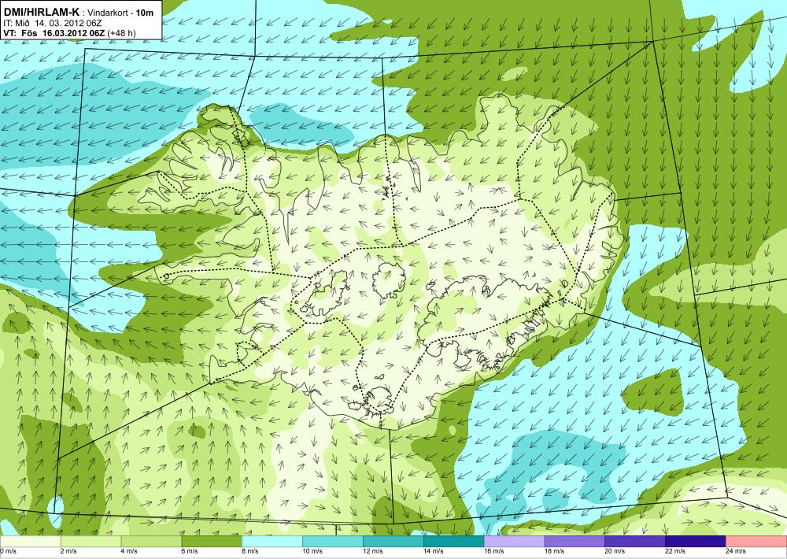Click the "(+48 h)" forecast offset text
Image resolution: width=787 pixels, height=559 pixels.
(x=121, y=33)
